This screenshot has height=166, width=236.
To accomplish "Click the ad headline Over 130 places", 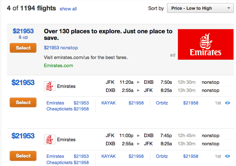I will (x=108, y=35).
